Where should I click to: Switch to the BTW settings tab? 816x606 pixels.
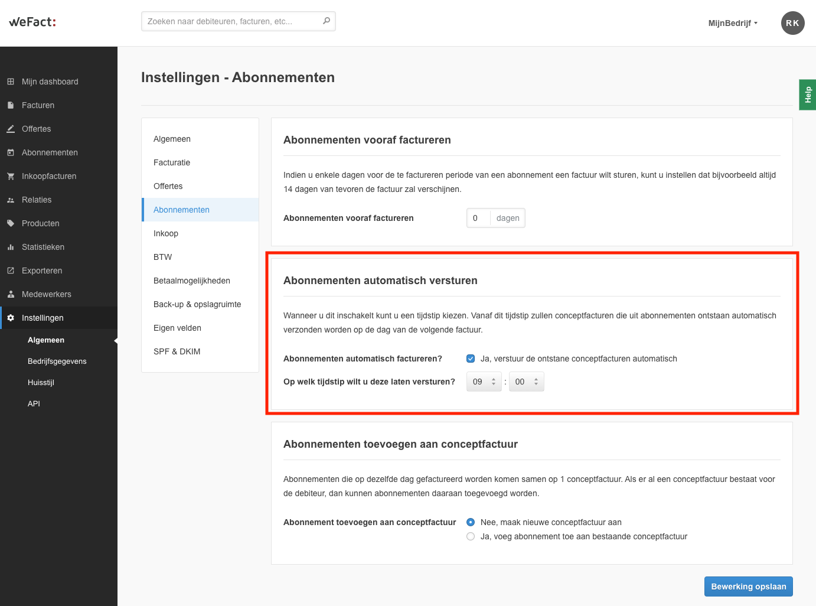point(162,257)
